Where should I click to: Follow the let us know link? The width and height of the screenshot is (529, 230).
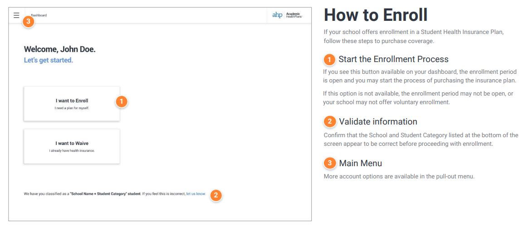(x=196, y=194)
